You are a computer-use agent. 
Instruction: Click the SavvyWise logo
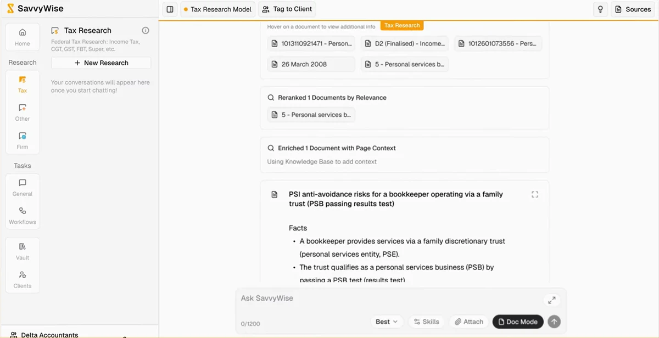(35, 9)
